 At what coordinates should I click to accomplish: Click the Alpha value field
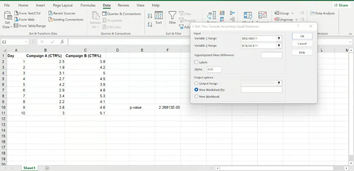pos(214,70)
